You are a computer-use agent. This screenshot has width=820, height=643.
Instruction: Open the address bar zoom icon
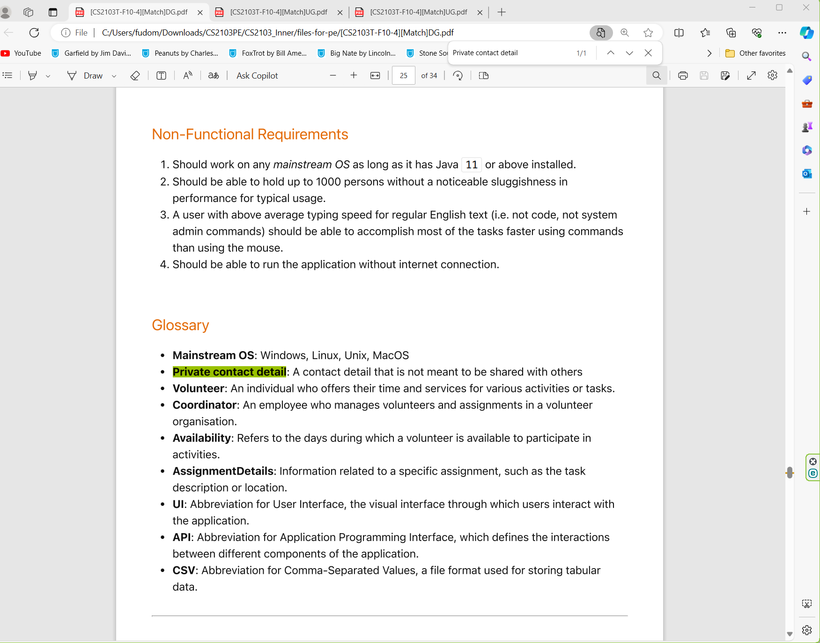(625, 32)
